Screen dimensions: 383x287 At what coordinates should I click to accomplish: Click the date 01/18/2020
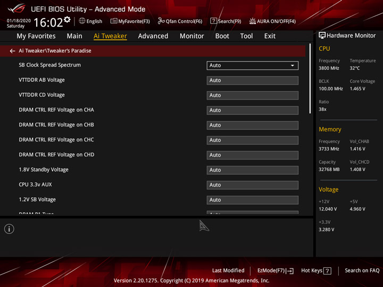(19, 21)
